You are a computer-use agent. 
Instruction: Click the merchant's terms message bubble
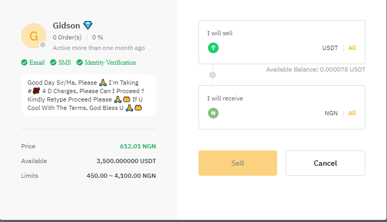[x=88, y=95]
